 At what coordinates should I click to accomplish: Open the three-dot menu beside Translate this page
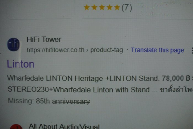[x=192, y=51]
